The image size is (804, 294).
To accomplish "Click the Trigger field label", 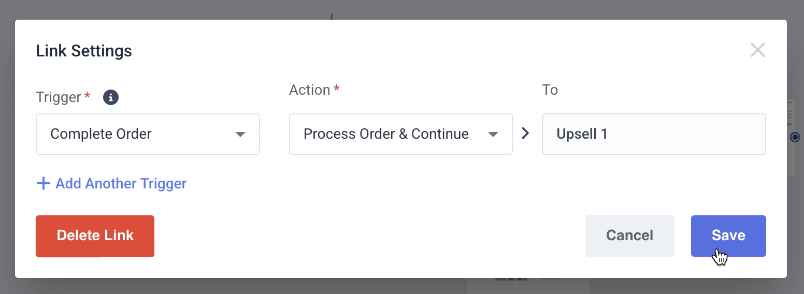I will point(59,97).
